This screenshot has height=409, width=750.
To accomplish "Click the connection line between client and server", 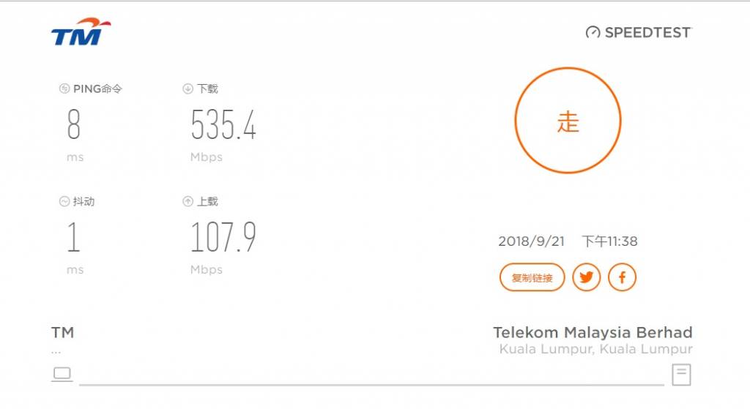I will (371, 384).
